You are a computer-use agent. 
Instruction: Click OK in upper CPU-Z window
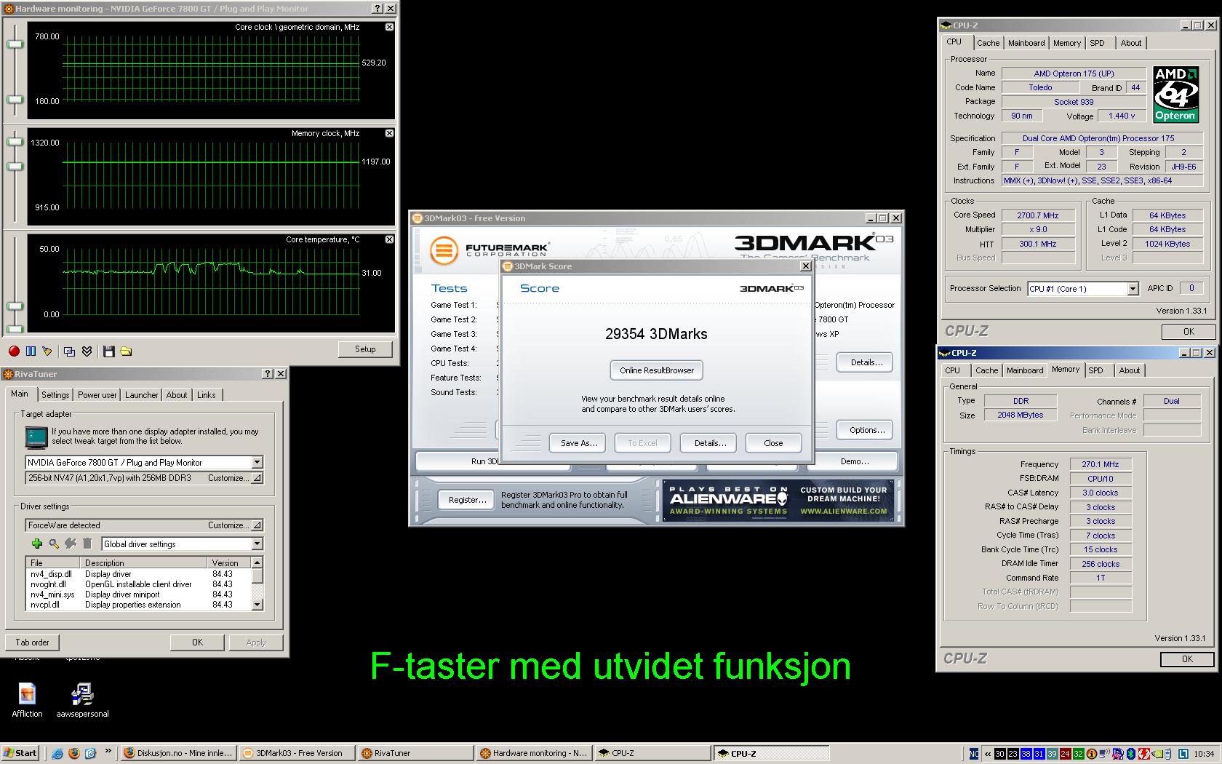click(x=1189, y=331)
